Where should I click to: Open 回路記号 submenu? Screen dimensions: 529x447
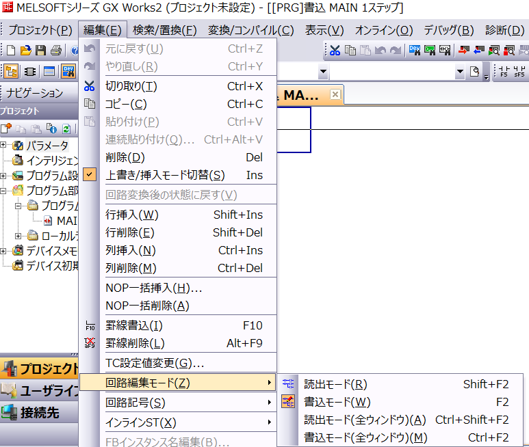pyautogui.click(x=178, y=403)
